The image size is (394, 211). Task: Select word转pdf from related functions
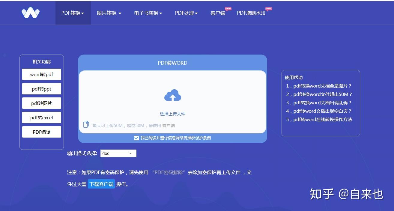(42, 74)
